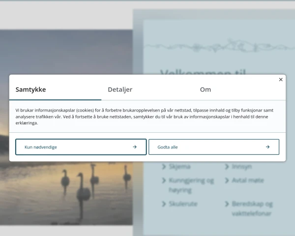The height and width of the screenshot is (236, 295).
Task: Open the Avtal møte link
Action: click(248, 180)
